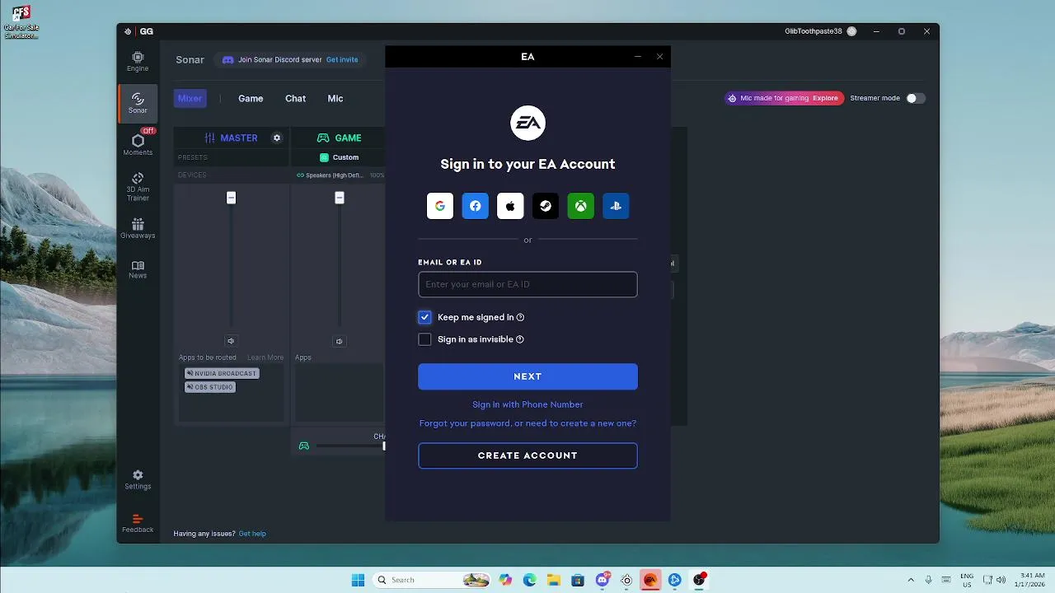Sign in with the Apple icon
The width and height of the screenshot is (1055, 593).
click(510, 206)
